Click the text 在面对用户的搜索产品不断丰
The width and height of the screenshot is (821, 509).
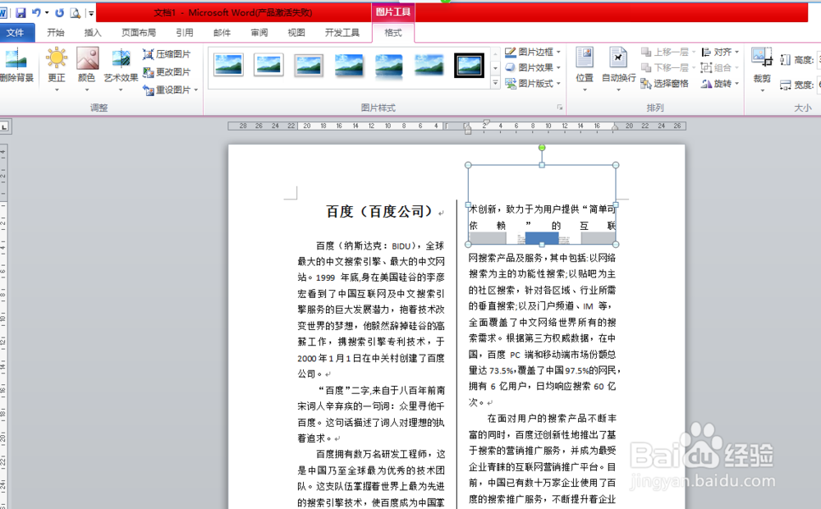pos(552,419)
